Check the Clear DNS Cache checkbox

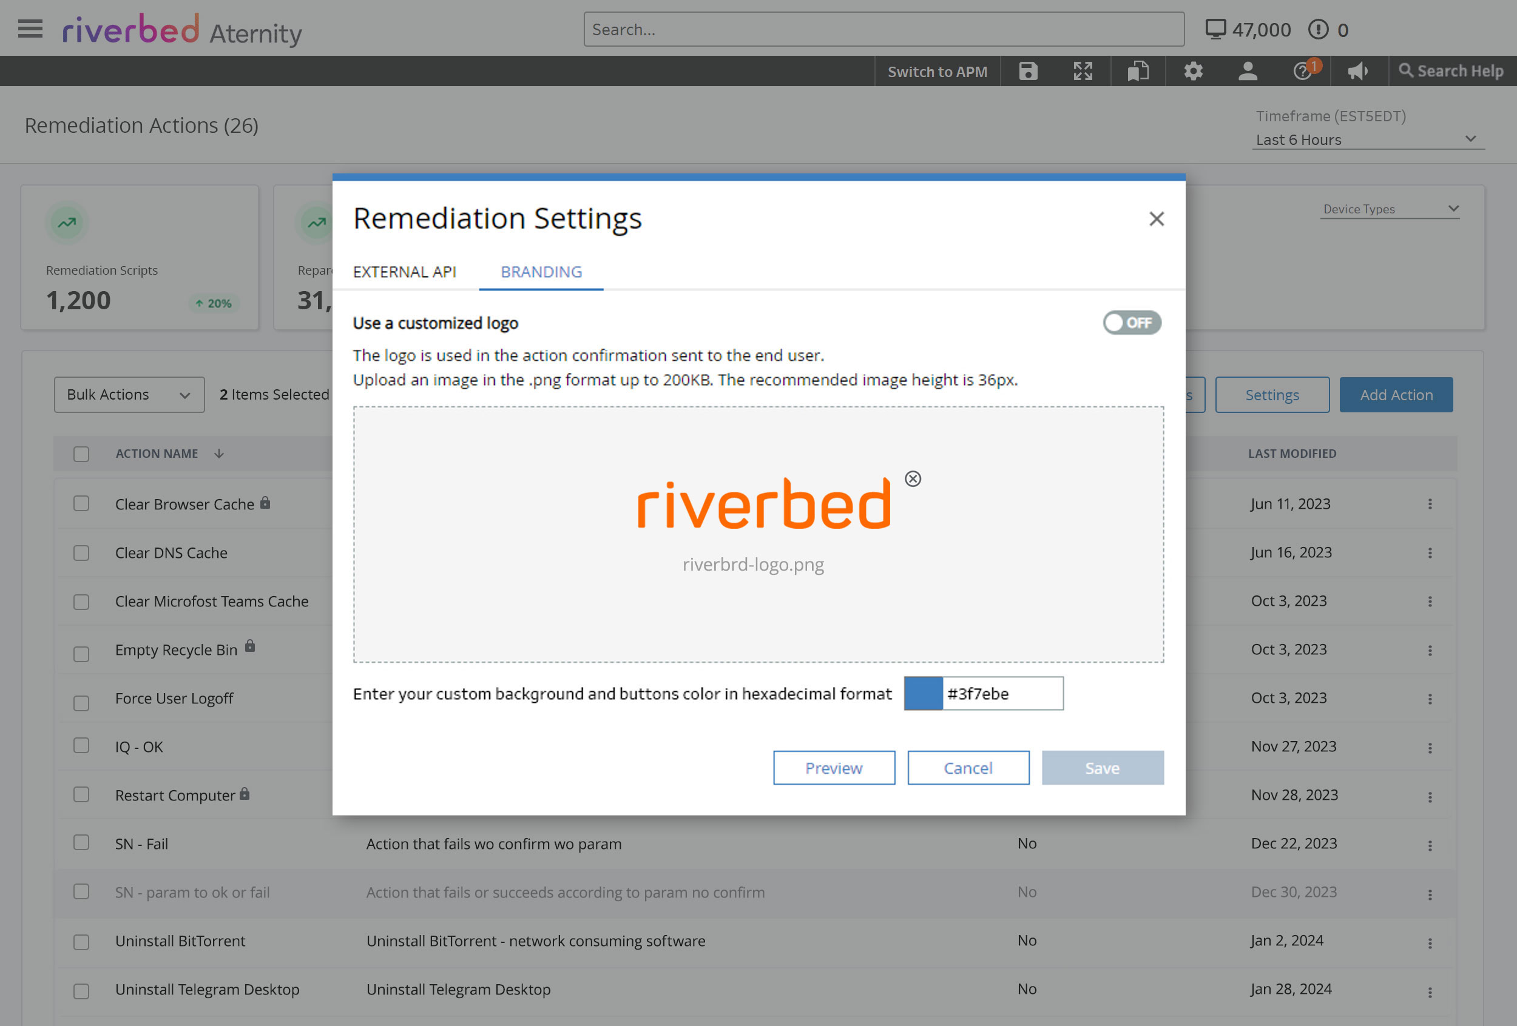point(81,553)
